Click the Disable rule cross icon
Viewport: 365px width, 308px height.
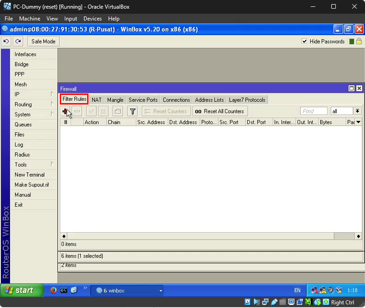[x=104, y=111]
